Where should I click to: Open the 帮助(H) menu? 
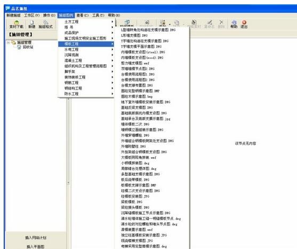114,15
